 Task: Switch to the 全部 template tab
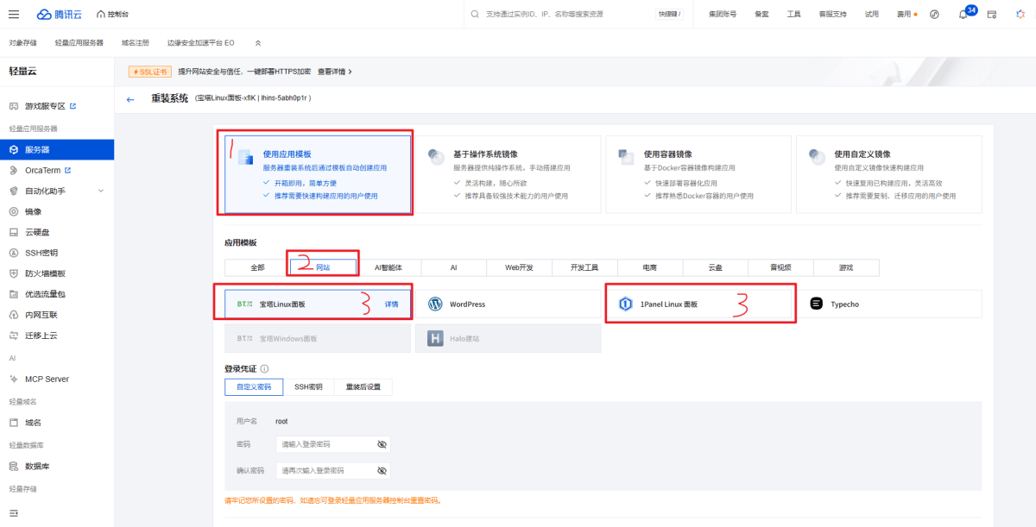point(257,267)
